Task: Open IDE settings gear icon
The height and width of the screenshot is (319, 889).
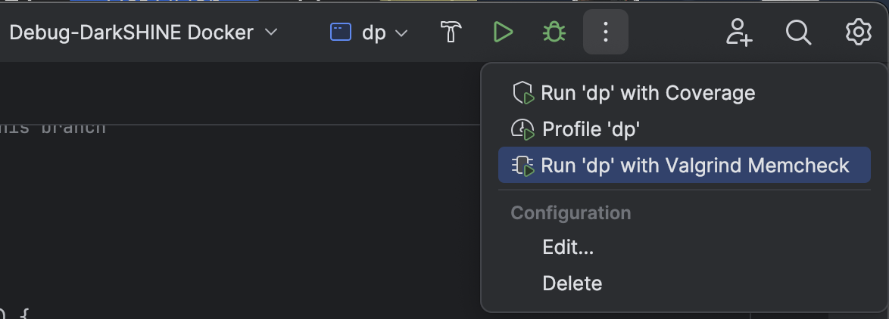Action: pos(858,33)
